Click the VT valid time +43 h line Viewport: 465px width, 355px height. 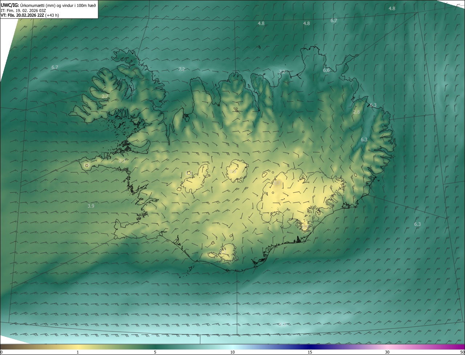point(30,15)
